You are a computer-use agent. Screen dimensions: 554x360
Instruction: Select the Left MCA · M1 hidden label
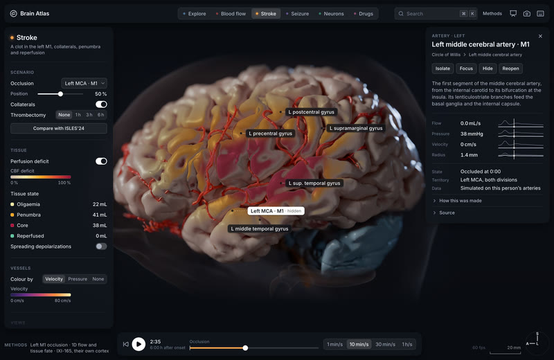click(276, 211)
